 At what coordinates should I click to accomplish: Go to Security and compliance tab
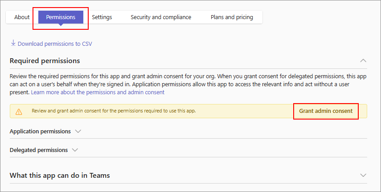tap(160, 17)
